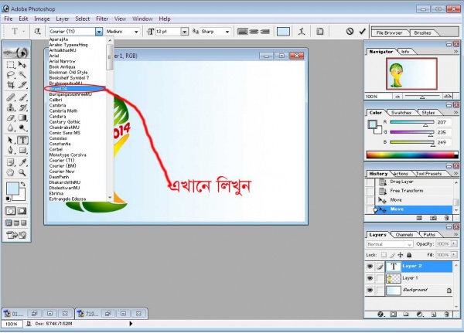
Task: Select the Brush tool
Action: click(22, 97)
